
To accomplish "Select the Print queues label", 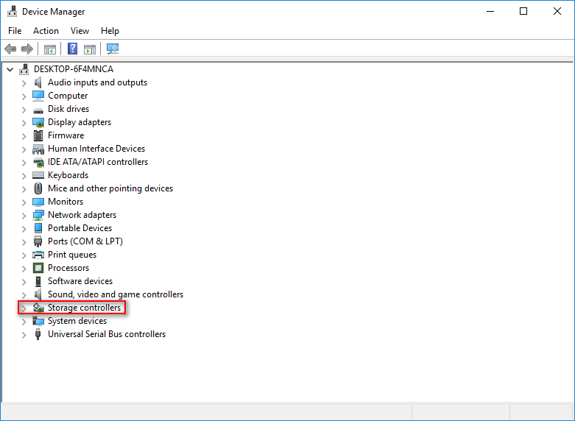I will (72, 255).
